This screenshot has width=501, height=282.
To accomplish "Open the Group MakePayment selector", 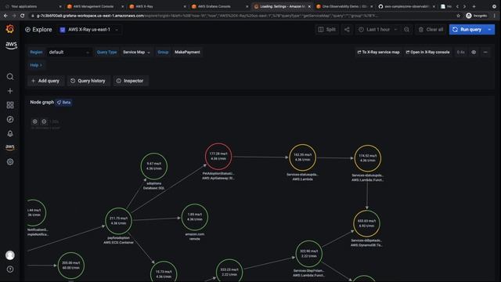I will [x=187, y=52].
